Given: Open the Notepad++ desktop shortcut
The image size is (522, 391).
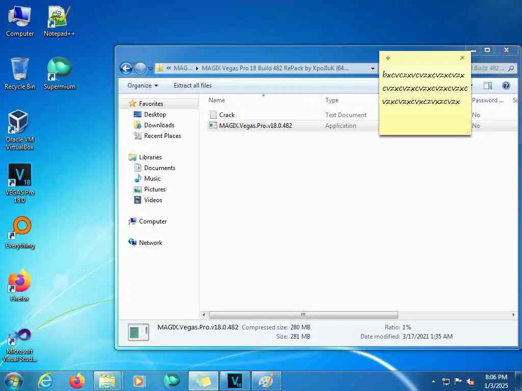Looking at the screenshot, I should coord(59,21).
